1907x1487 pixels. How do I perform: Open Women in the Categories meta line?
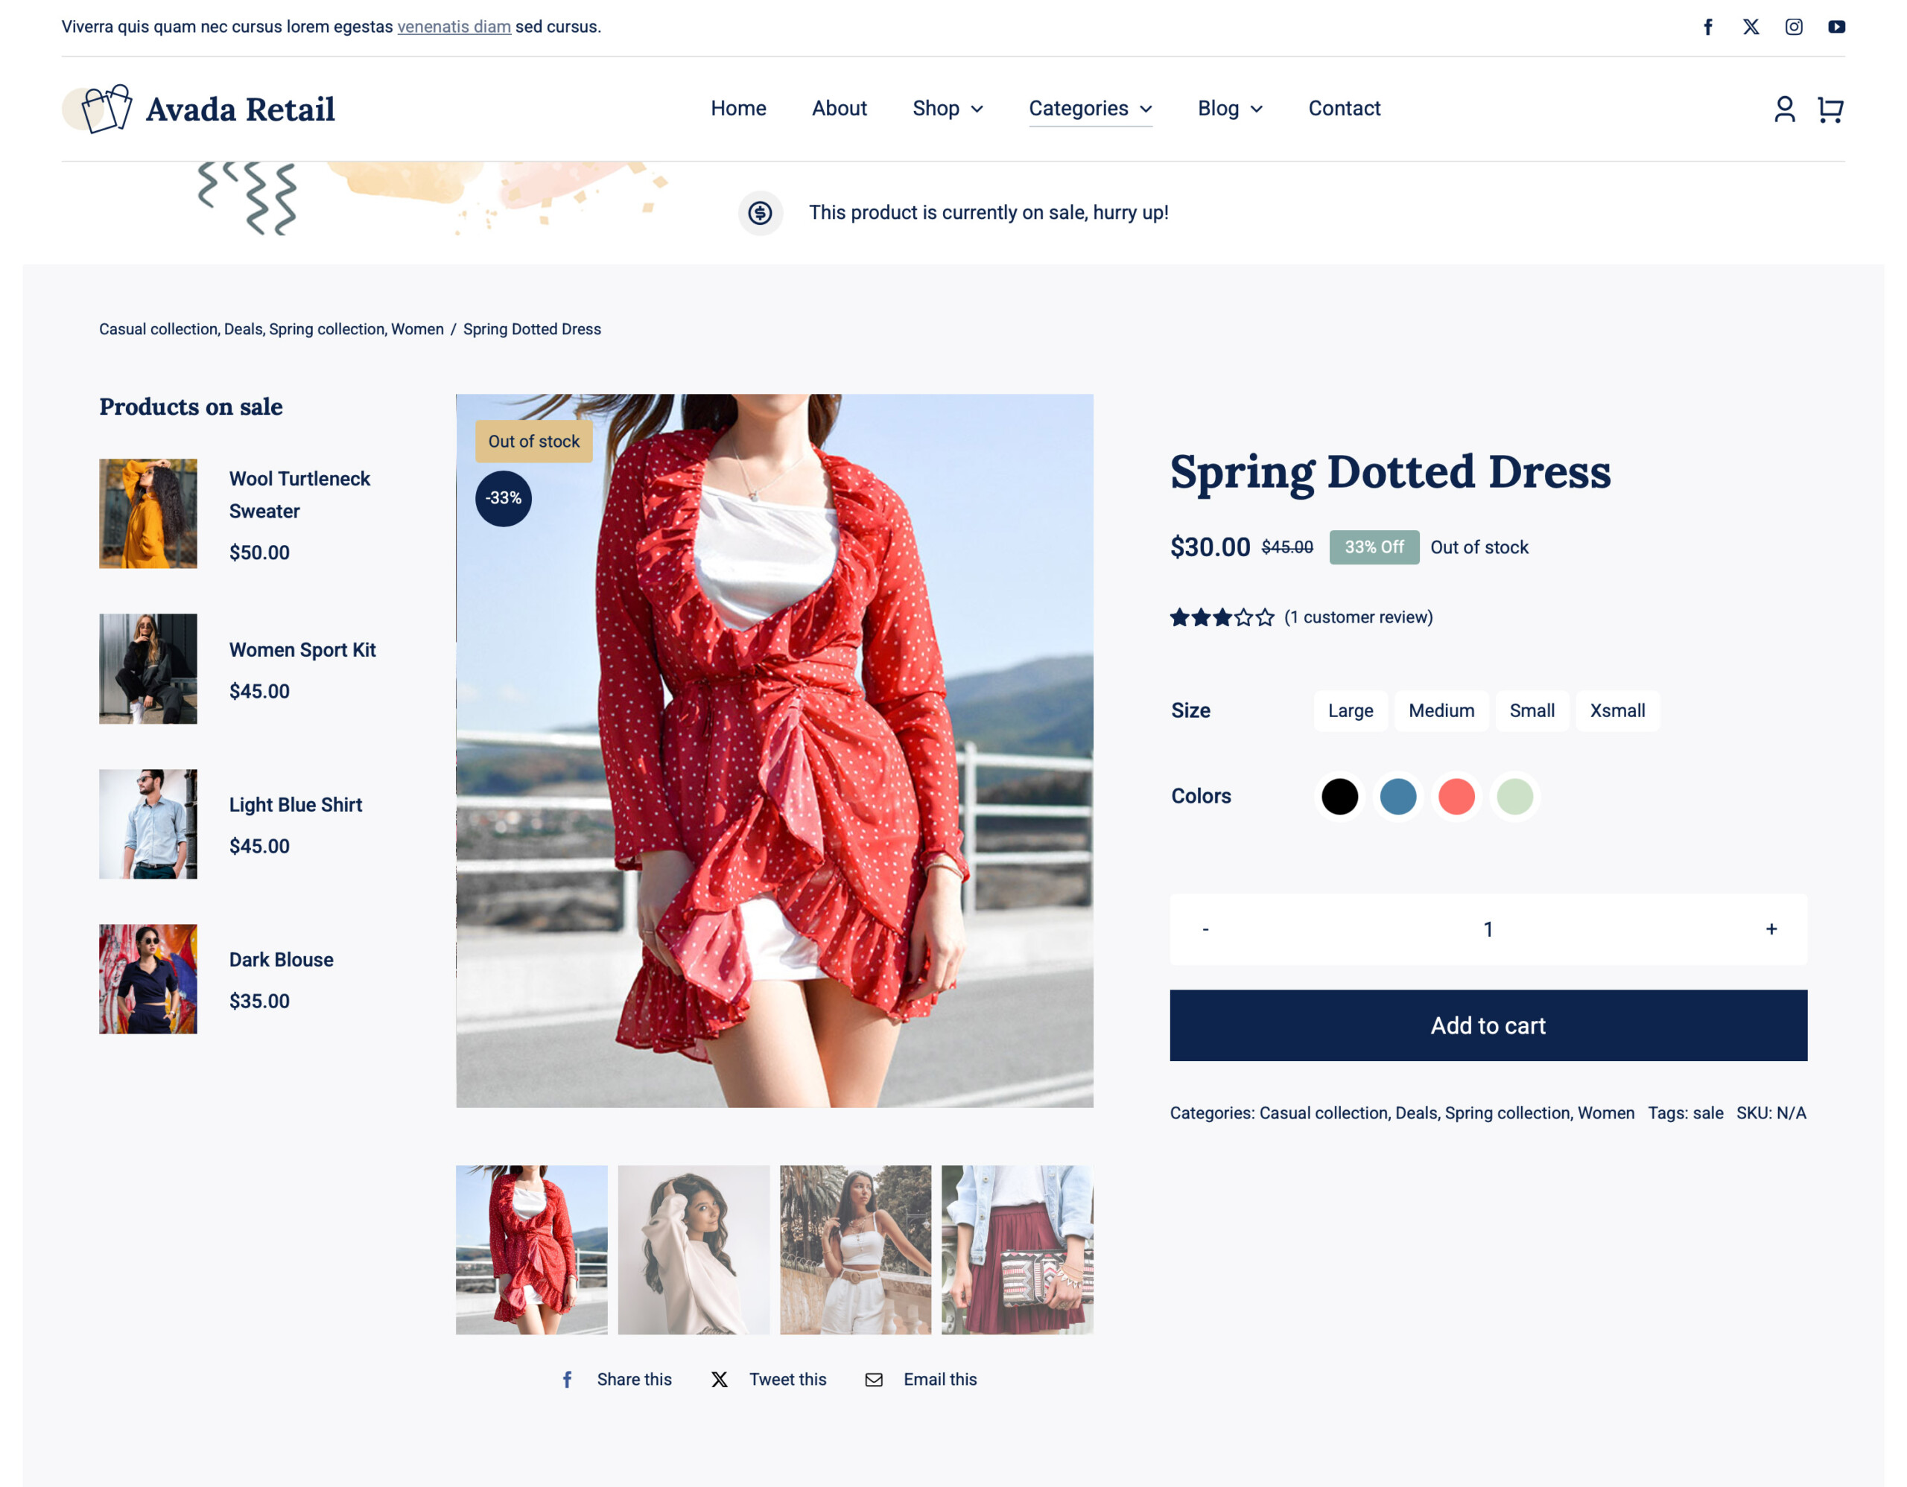[1606, 1112]
